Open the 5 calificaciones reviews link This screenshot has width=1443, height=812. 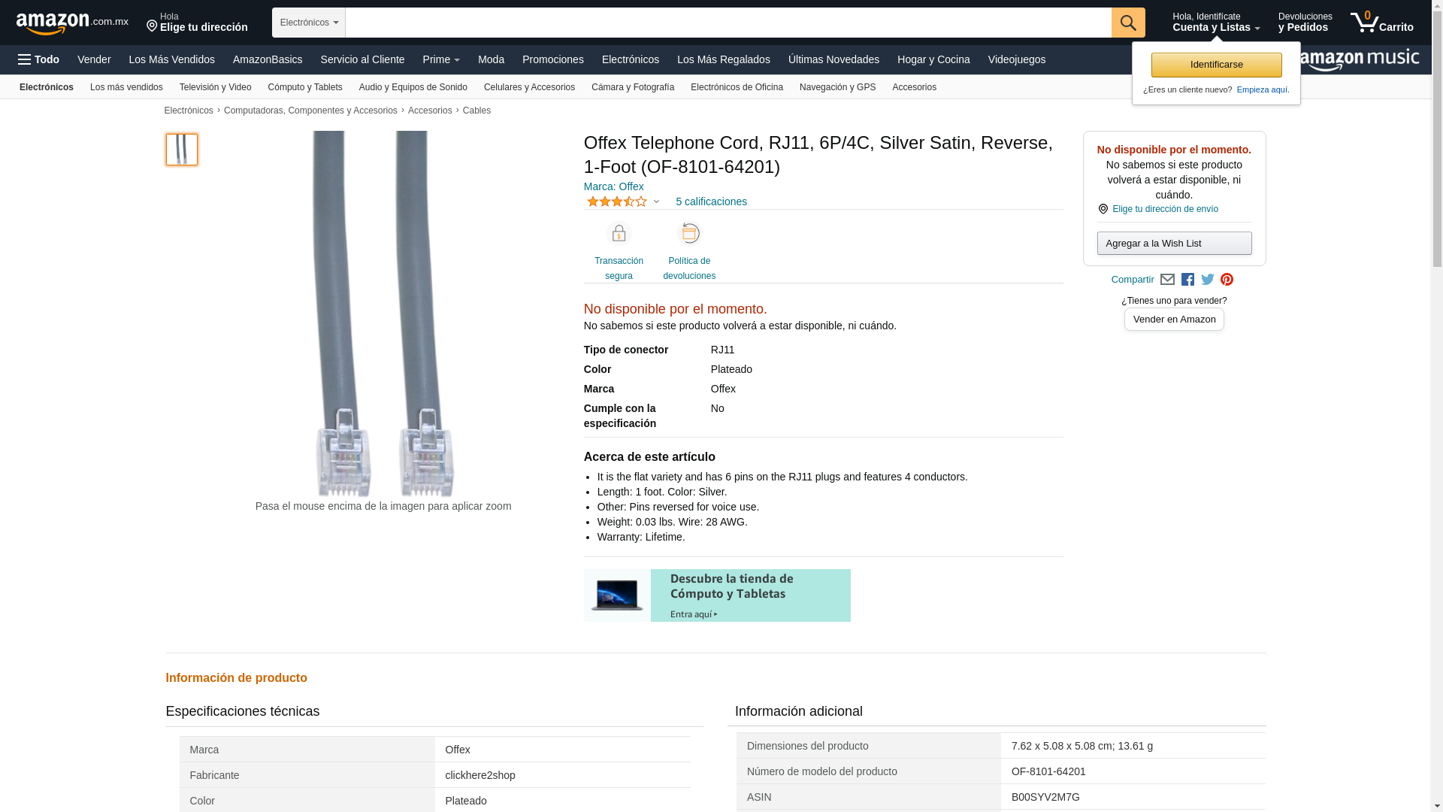pyautogui.click(x=710, y=201)
